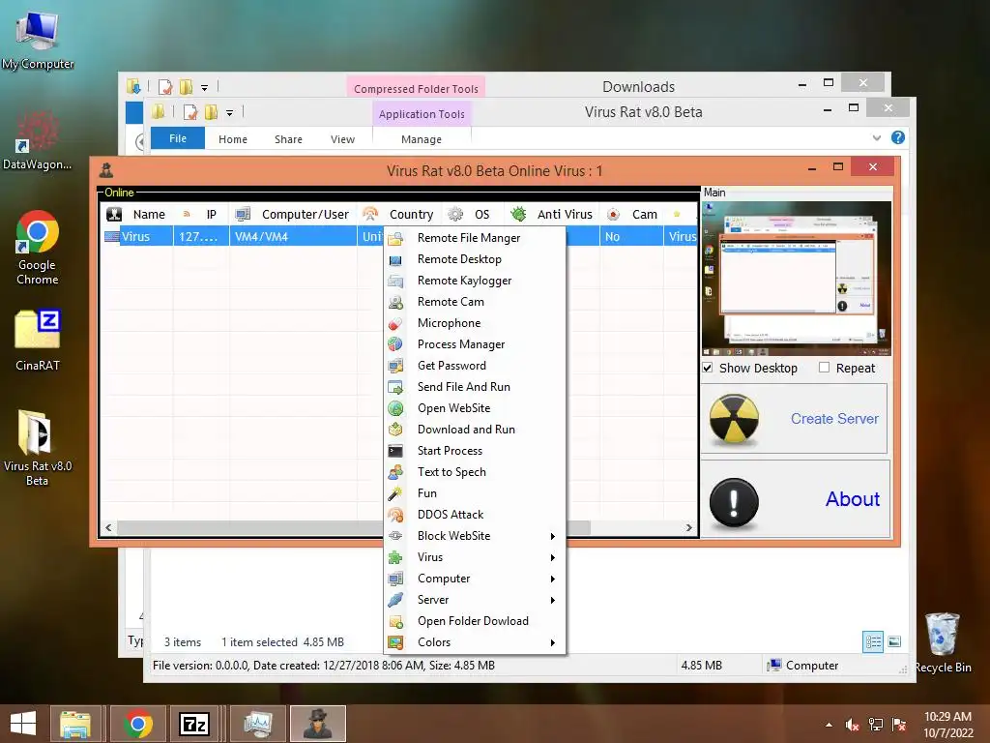This screenshot has width=990, height=743.
Task: Expand the Colors submenu arrow
Action: 552,642
